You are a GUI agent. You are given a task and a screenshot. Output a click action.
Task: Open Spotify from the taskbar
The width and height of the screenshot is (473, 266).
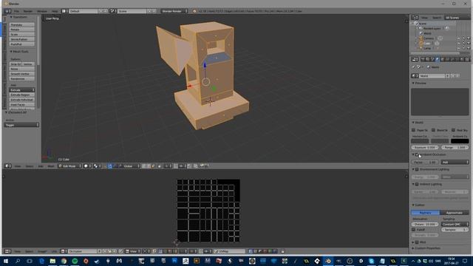75,261
